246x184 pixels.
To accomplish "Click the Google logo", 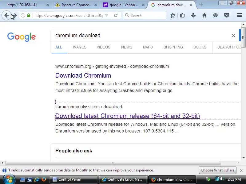I will pos(22,37).
